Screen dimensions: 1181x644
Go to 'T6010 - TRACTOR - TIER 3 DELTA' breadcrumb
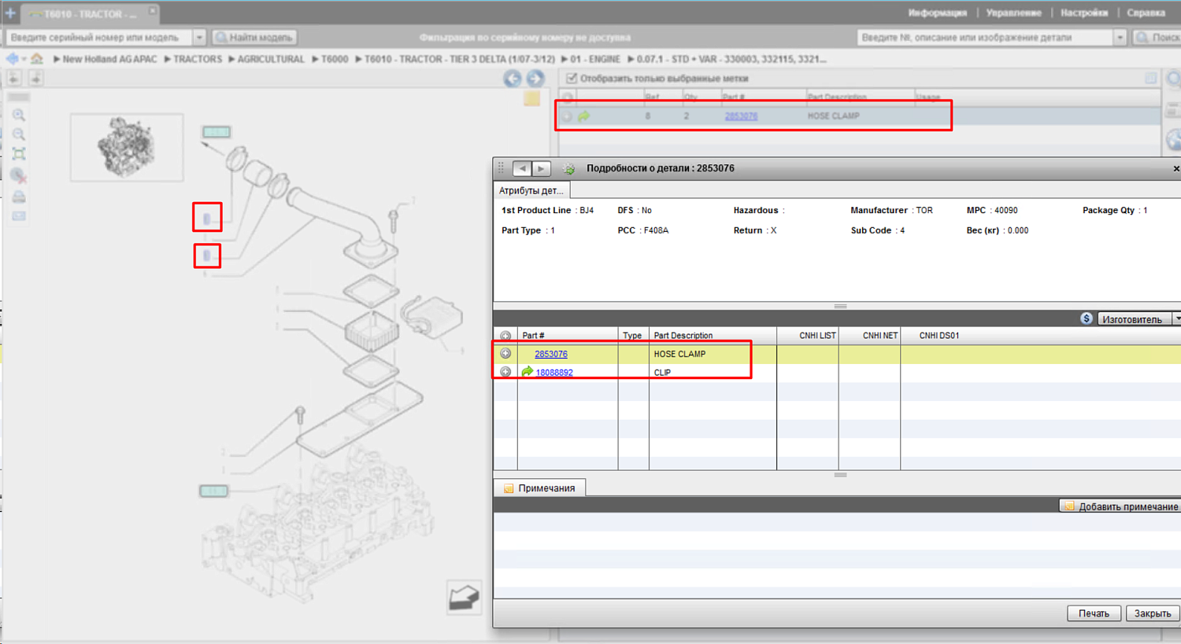tap(460, 59)
